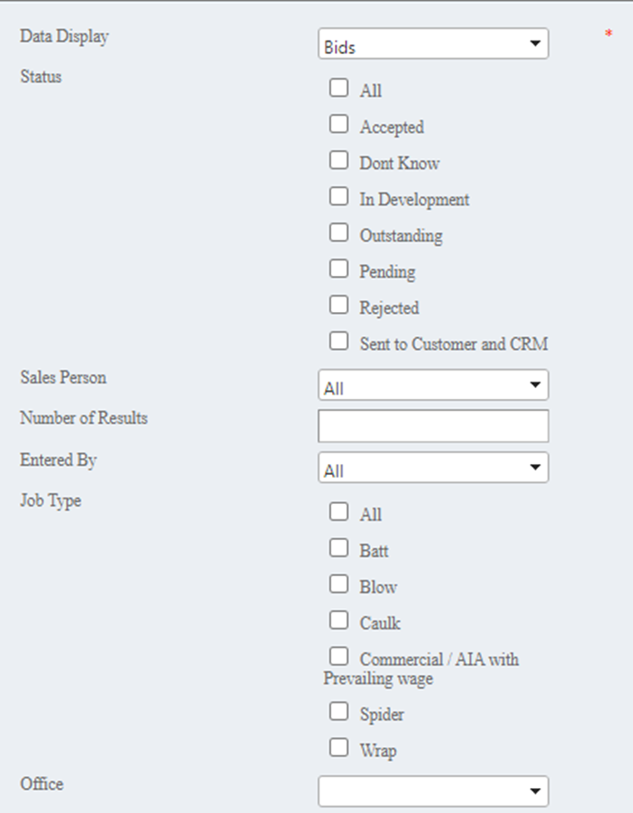This screenshot has width=633, height=813.
Task: Check Commercial / AIA with Prevailing wage
Action: pos(340,657)
